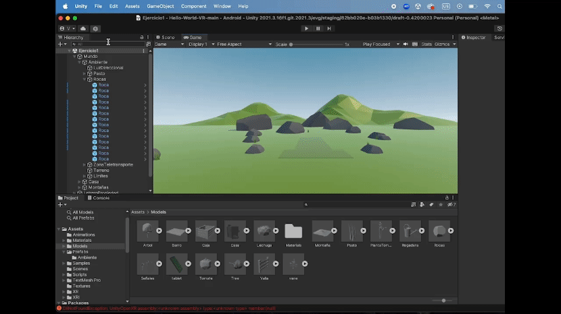Open the Unity account dropdown

tap(68, 28)
